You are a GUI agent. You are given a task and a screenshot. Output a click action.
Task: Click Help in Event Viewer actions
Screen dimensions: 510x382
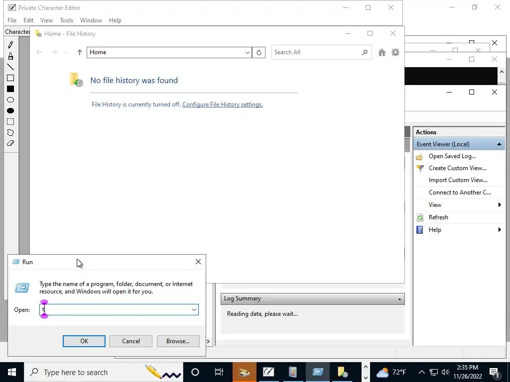(435, 230)
